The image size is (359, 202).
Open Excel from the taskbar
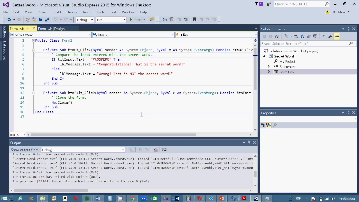pos(87,199)
